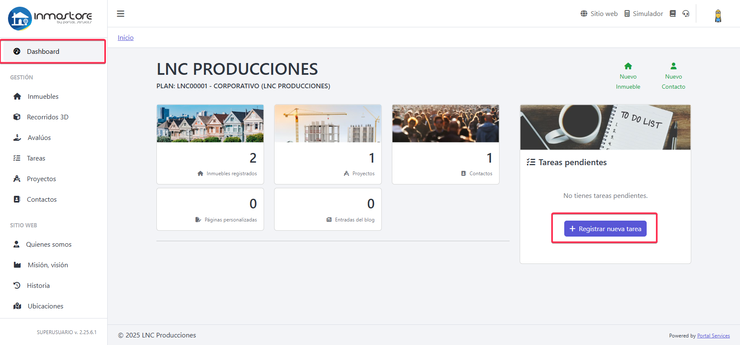Go to Recorridos 3D section
The image size is (740, 345).
(48, 117)
